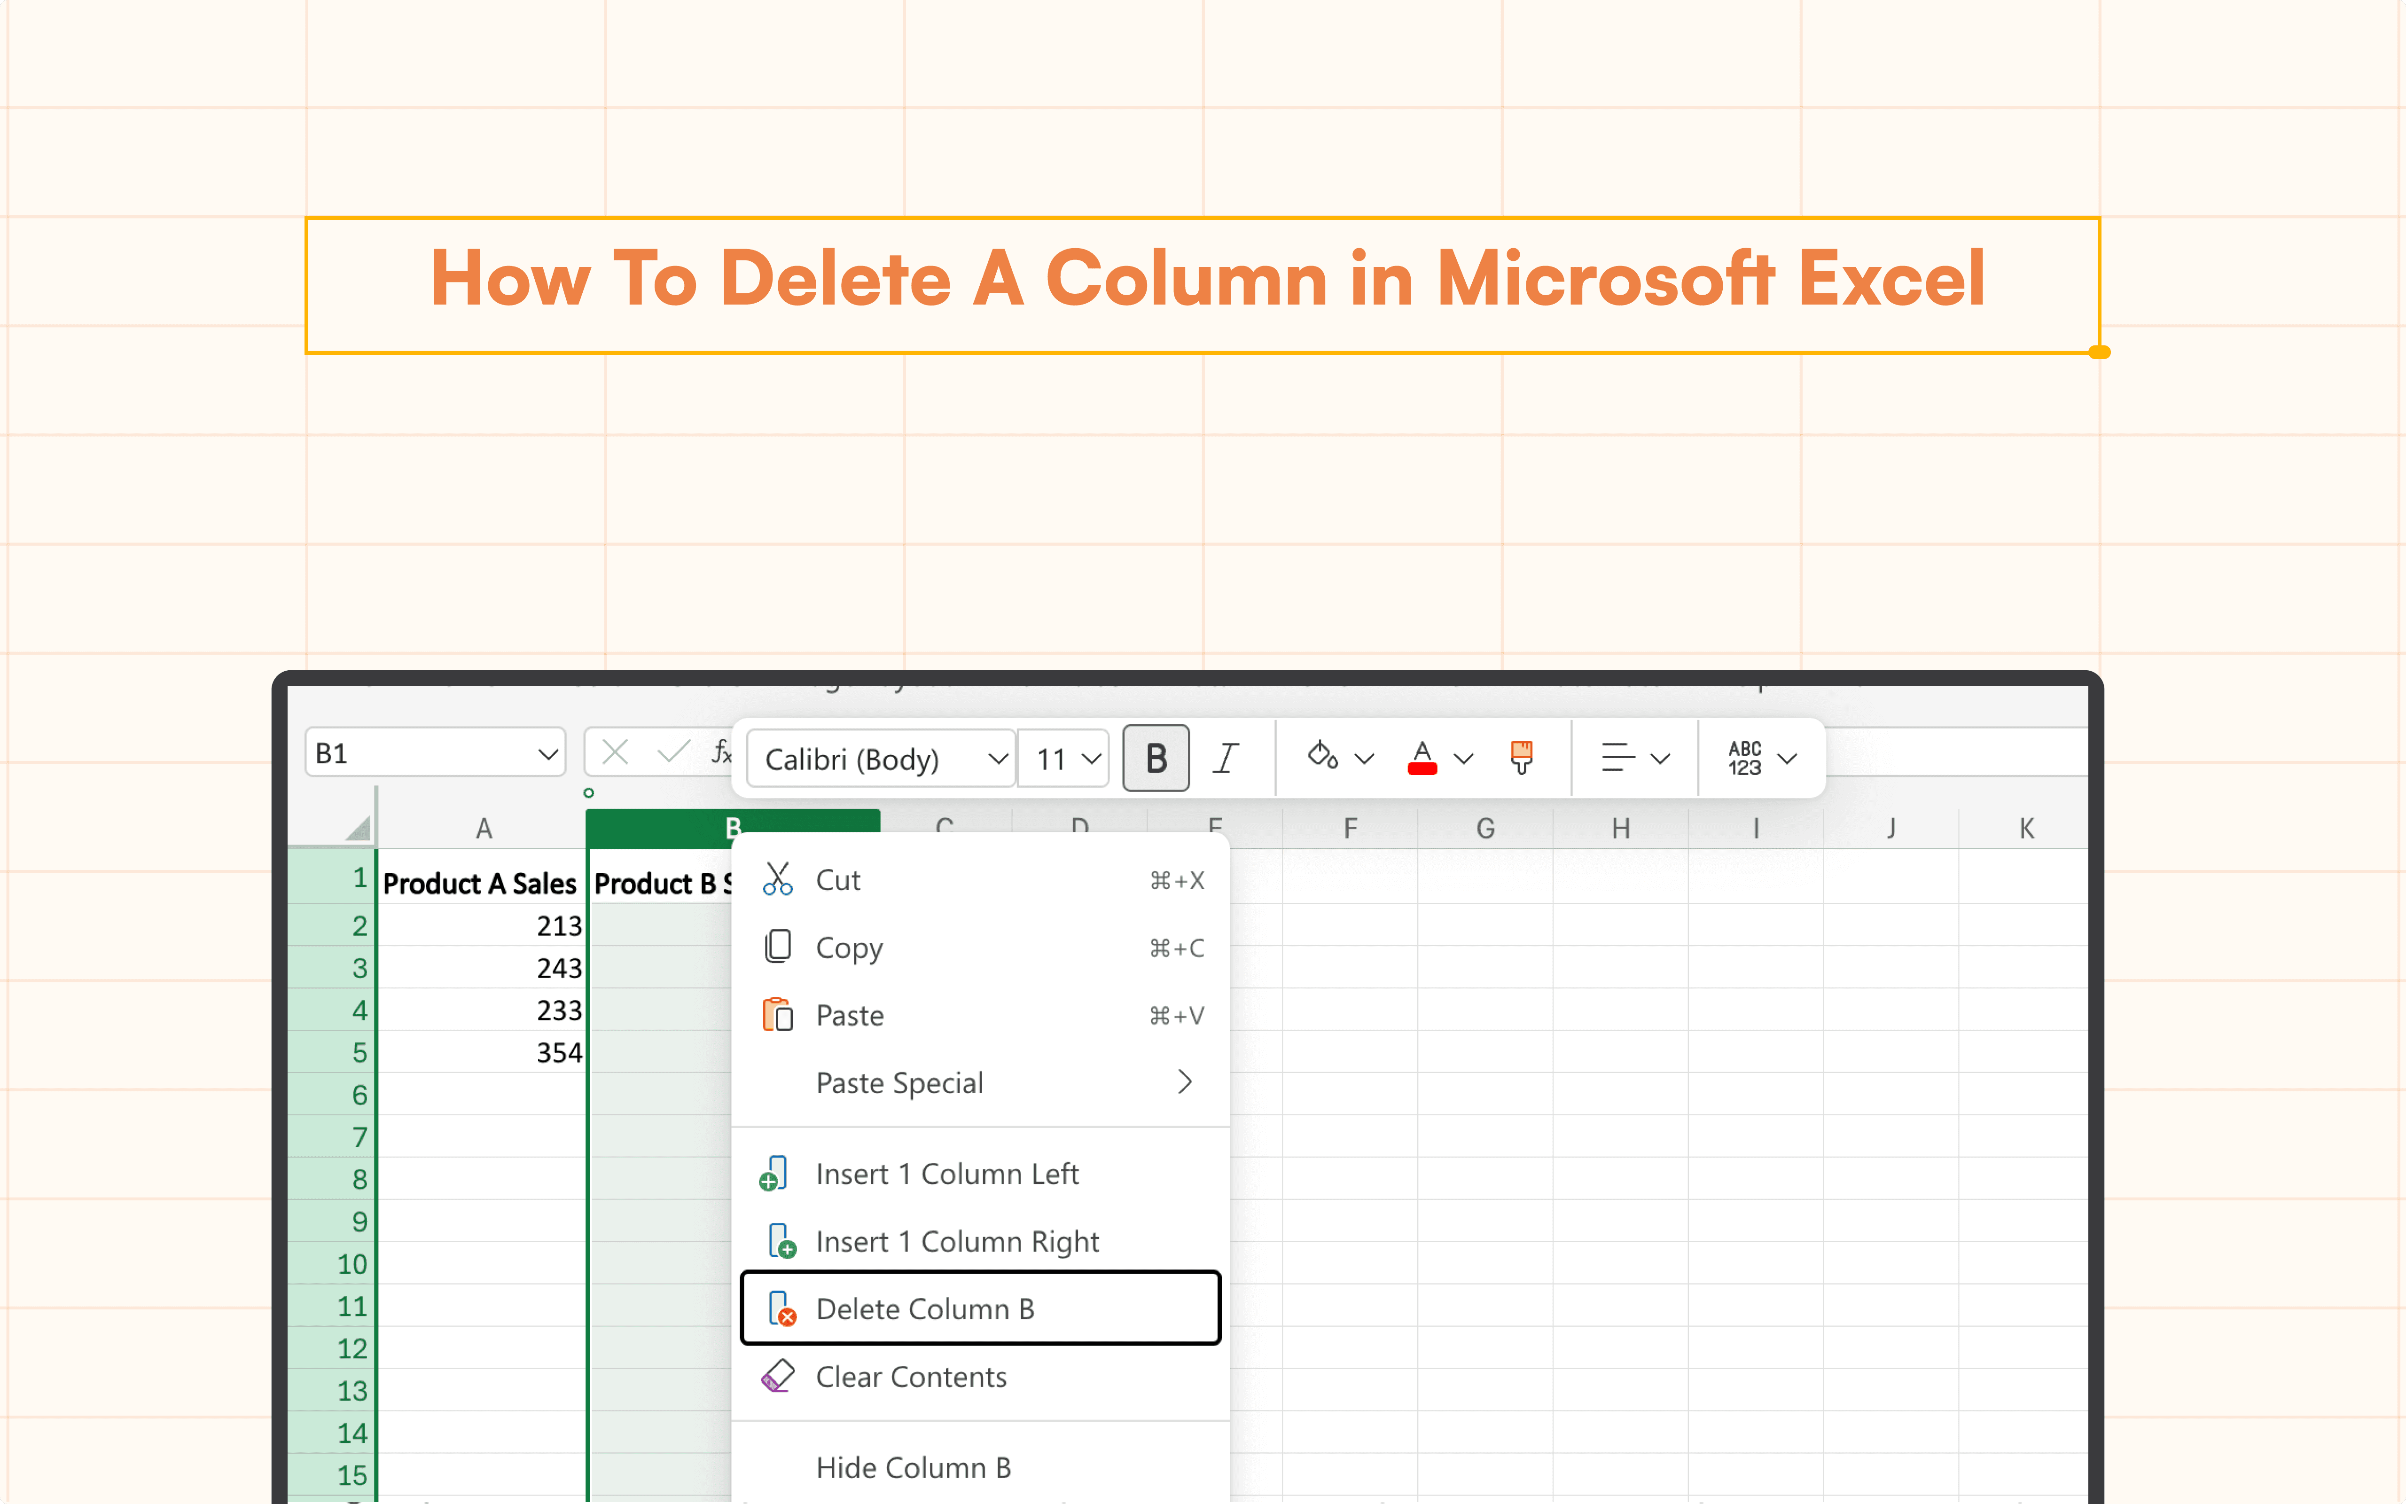Click the cancel X in formula bar
Screen dimensions: 2406x1504
click(x=616, y=753)
